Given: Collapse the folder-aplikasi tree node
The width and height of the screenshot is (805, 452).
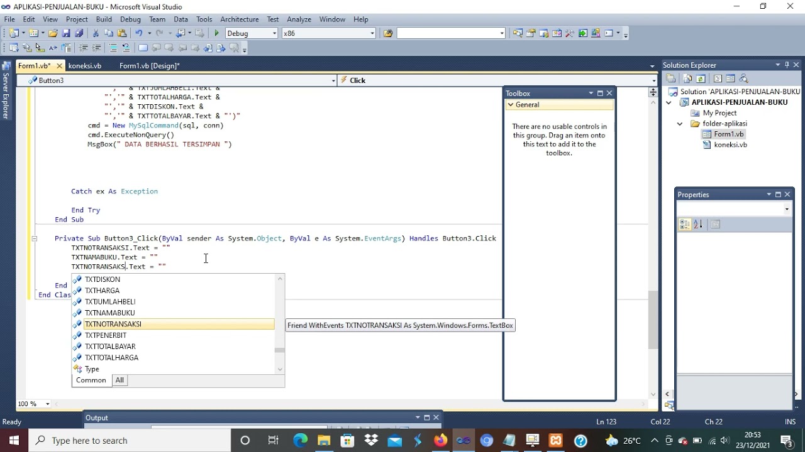Looking at the screenshot, I should click(680, 124).
